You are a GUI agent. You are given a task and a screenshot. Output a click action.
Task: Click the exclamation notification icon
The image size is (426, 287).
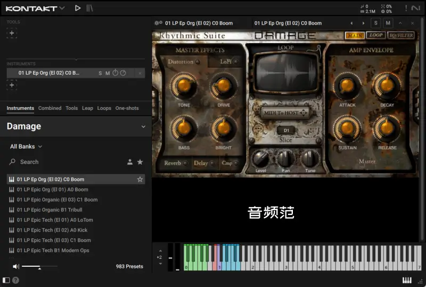[x=406, y=8]
